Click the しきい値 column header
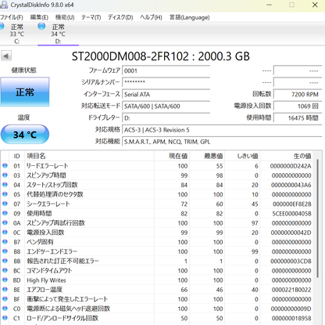 [242, 156]
